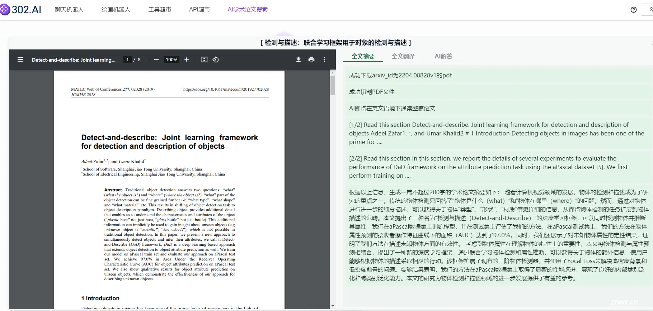653x311 pixels.
Task: Zoom in the PDF with plus button
Action: (x=187, y=59)
